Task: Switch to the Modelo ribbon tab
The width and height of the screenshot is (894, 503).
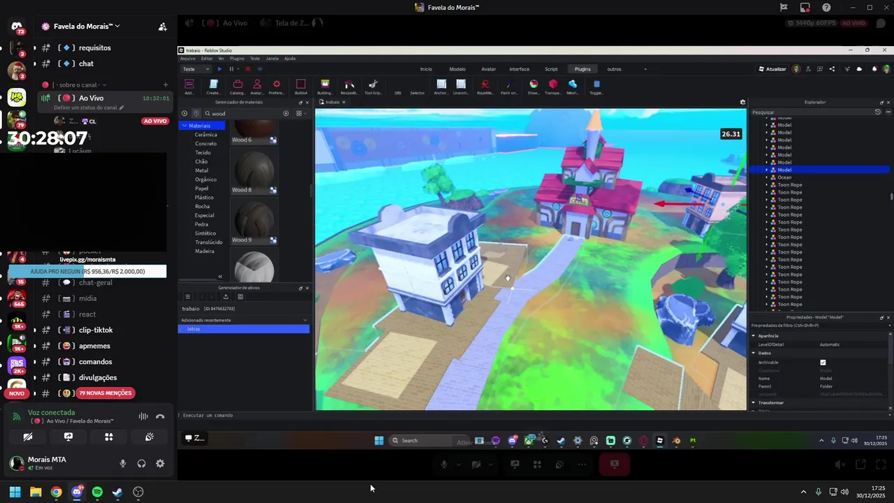Action: click(x=457, y=69)
